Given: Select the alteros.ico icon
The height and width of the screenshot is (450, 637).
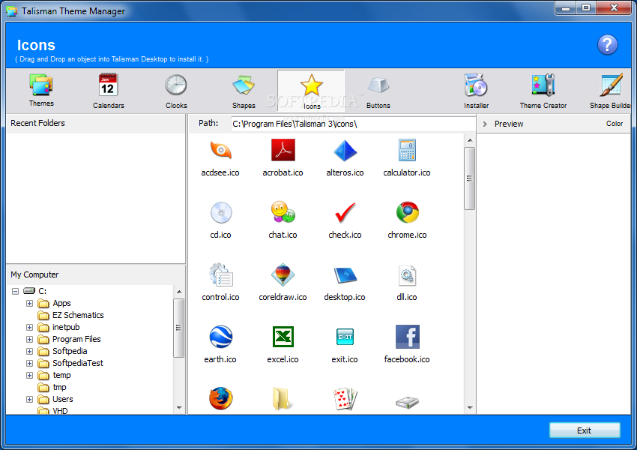Looking at the screenshot, I should point(345,157).
